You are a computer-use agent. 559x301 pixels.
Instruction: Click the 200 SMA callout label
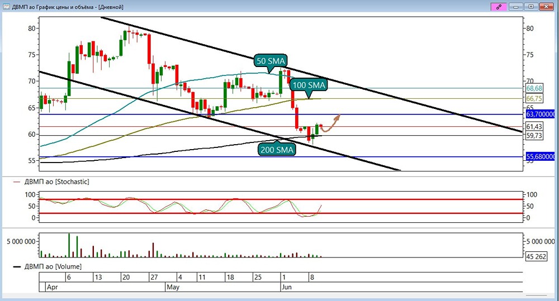[x=277, y=150]
